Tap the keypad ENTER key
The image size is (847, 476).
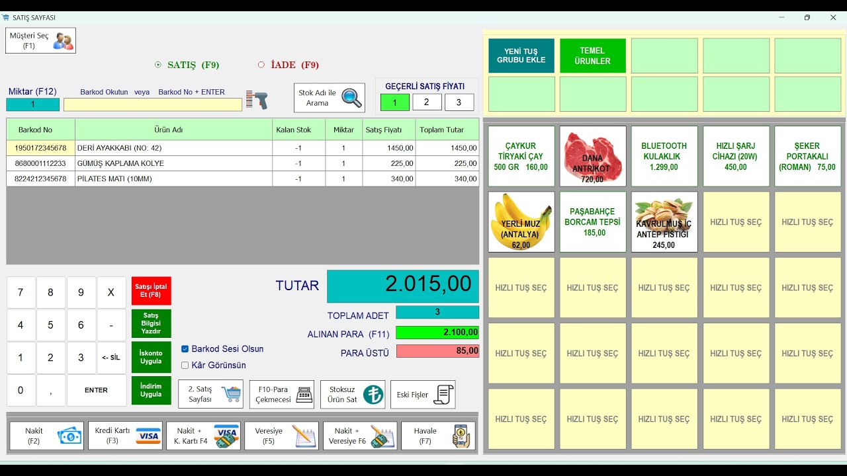[97, 390]
